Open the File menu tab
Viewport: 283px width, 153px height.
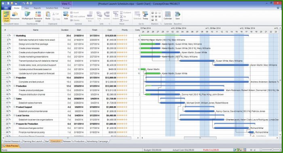(6, 8)
